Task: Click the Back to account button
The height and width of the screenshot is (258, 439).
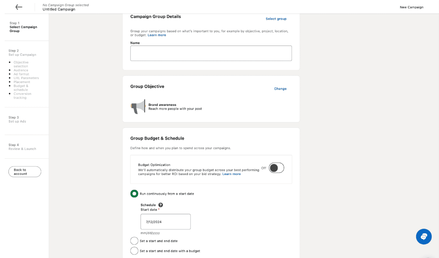Action: [25, 172]
